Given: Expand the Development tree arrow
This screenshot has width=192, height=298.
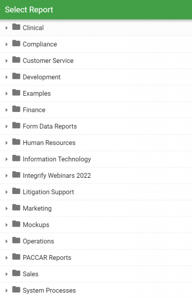Looking at the screenshot, I should (x=6, y=77).
